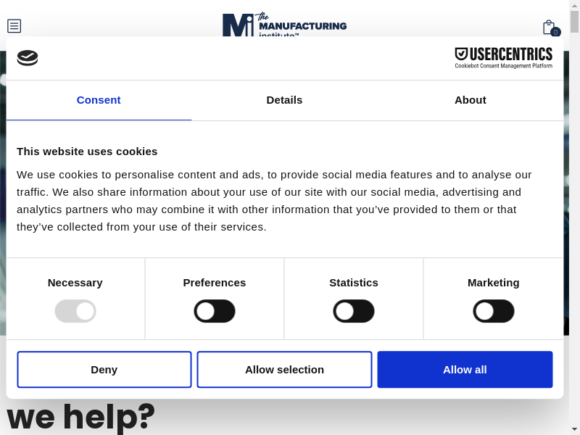Click the Cookiebot logo icon
580x435 pixels.
(28, 58)
